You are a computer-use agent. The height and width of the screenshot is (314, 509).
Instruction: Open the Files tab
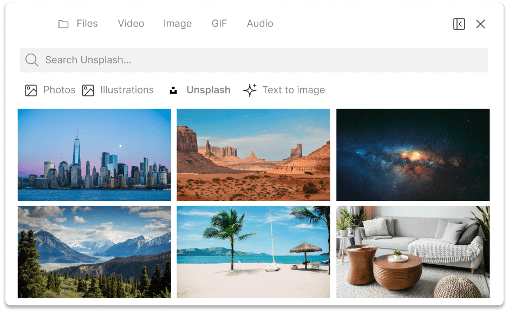[x=87, y=24]
